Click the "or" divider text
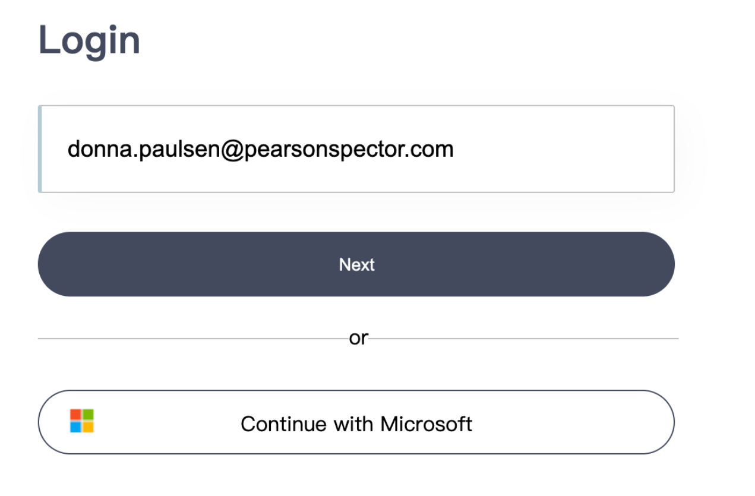This screenshot has width=755, height=496. [x=358, y=338]
